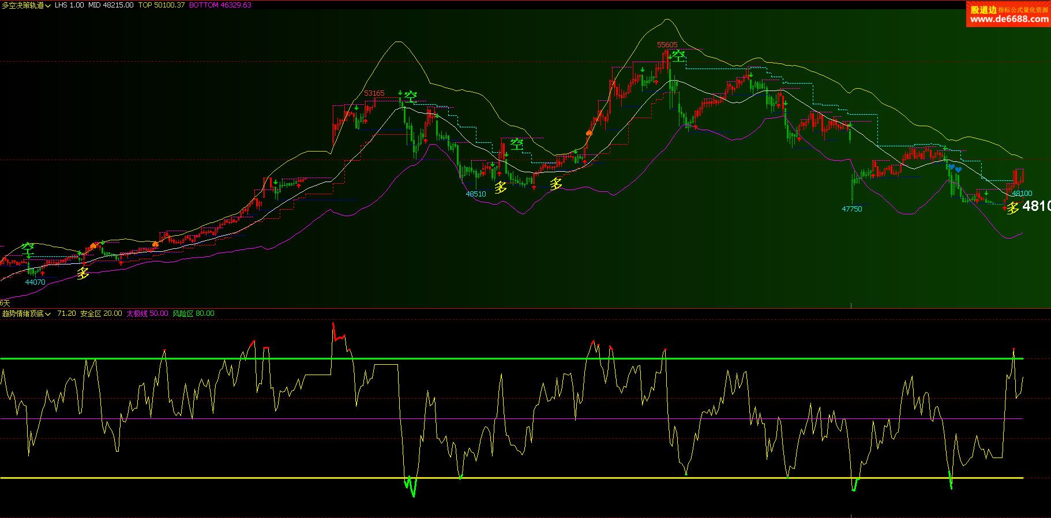Open the www.de6688.com link
1051x518 pixels.
coord(1009,19)
